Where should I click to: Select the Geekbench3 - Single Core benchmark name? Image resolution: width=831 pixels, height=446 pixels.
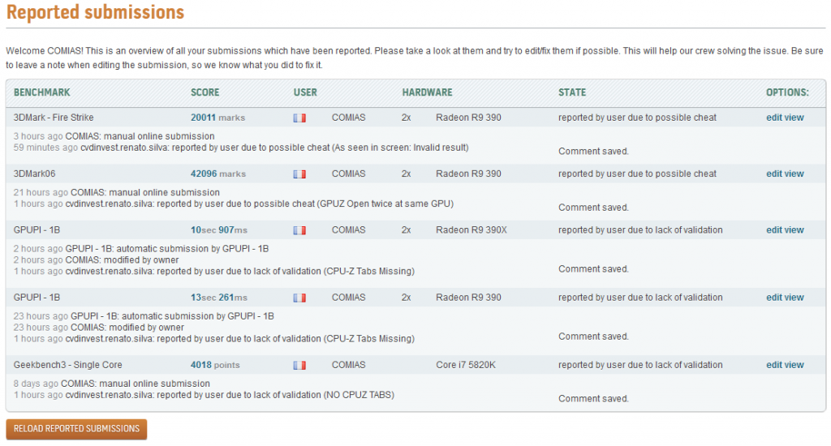coord(68,365)
